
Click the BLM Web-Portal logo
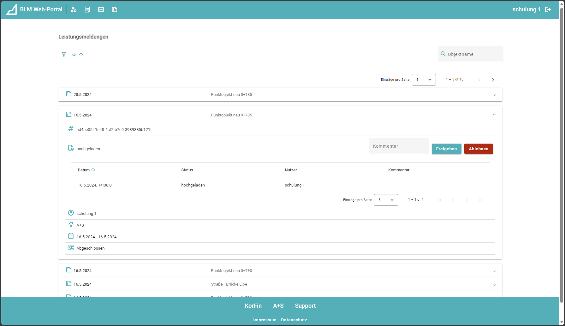12,9
